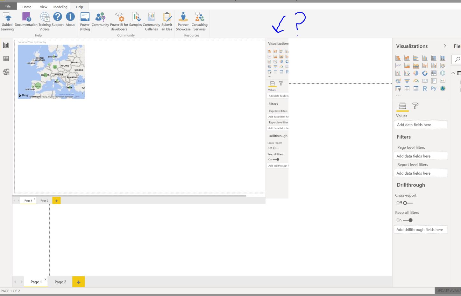The height and width of the screenshot is (296, 461).
Task: Launch Training Videos from the ribbon
Action: 45,22
